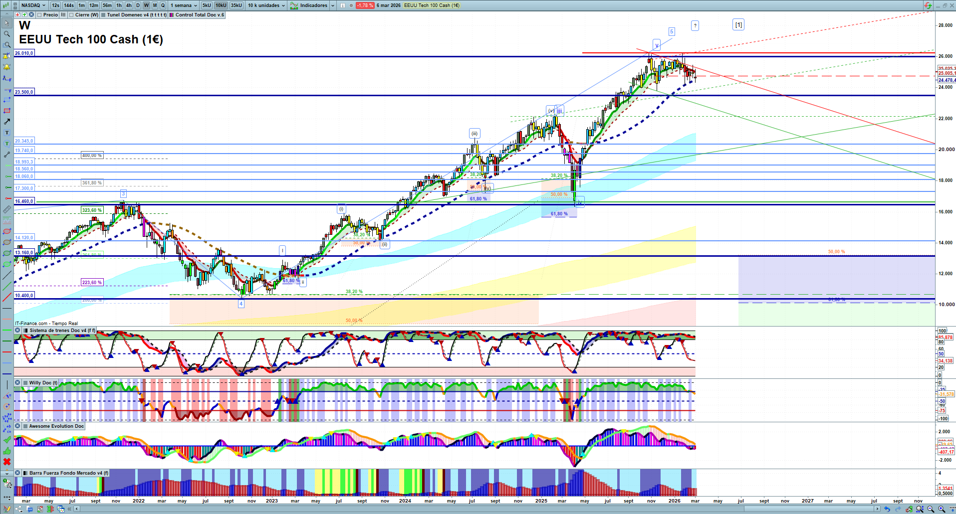
Task: Toggle the Cierre (W) checkbox
Action: [x=71, y=15]
